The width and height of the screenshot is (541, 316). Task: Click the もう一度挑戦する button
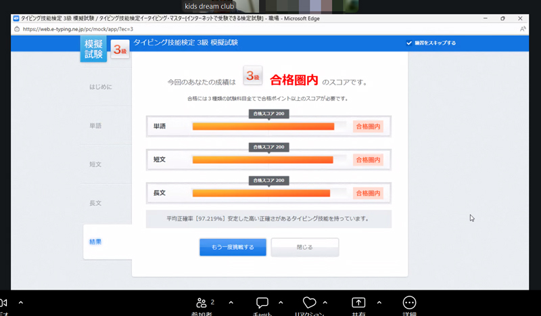pos(233,247)
